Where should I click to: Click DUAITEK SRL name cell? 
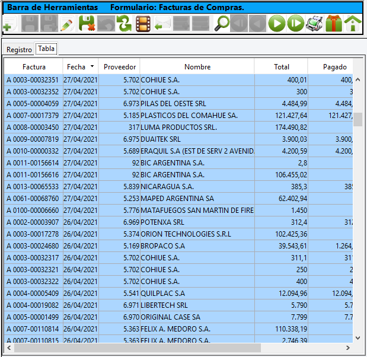point(197,139)
